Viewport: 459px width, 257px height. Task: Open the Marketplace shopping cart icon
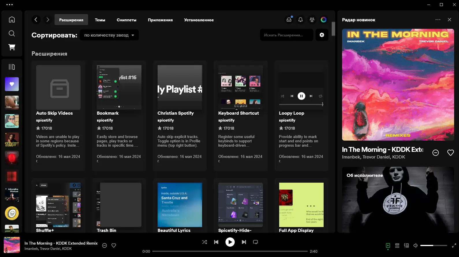click(x=12, y=47)
